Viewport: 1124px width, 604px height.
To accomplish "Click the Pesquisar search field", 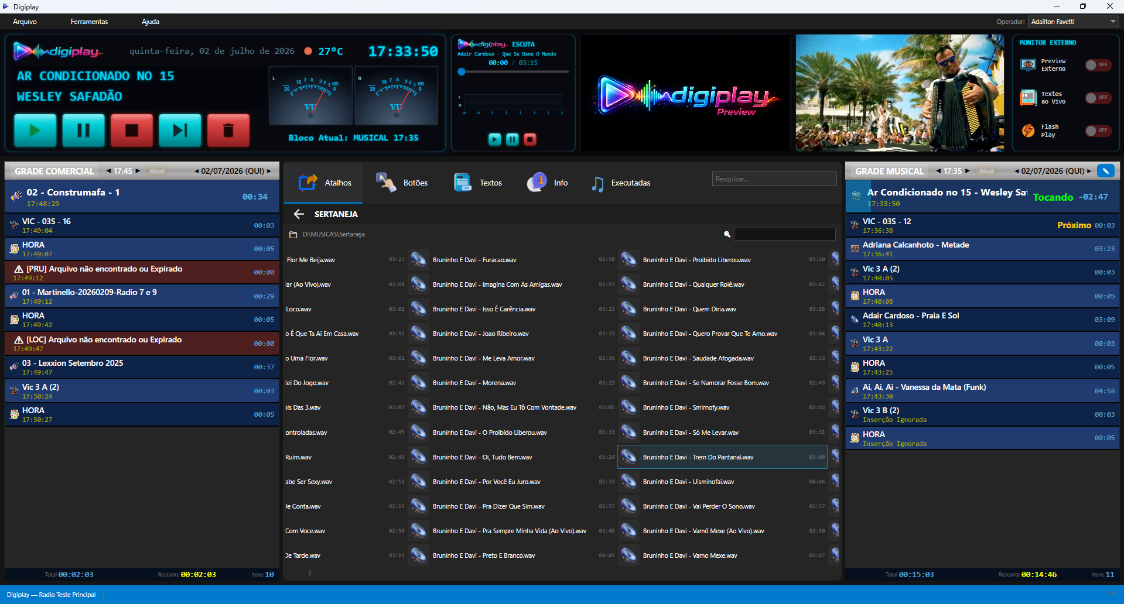I will (x=774, y=179).
